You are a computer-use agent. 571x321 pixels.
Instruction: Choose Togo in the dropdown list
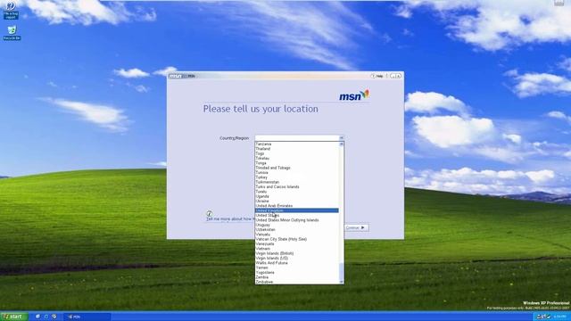tap(297, 153)
